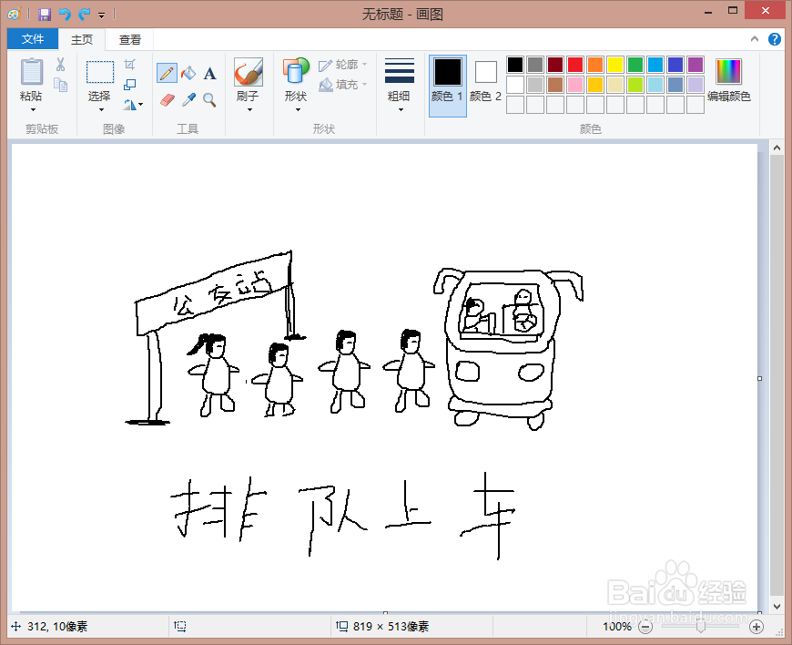
Task: Switch to the 查看 (View) tab
Action: pos(129,39)
